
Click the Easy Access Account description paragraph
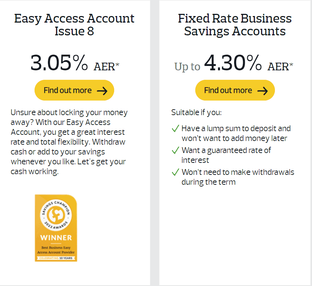tap(69, 142)
